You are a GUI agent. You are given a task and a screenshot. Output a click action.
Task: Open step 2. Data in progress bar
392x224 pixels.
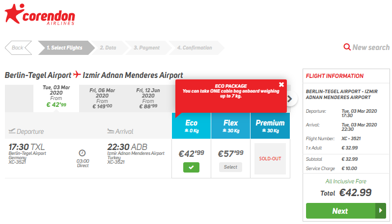click(108, 48)
